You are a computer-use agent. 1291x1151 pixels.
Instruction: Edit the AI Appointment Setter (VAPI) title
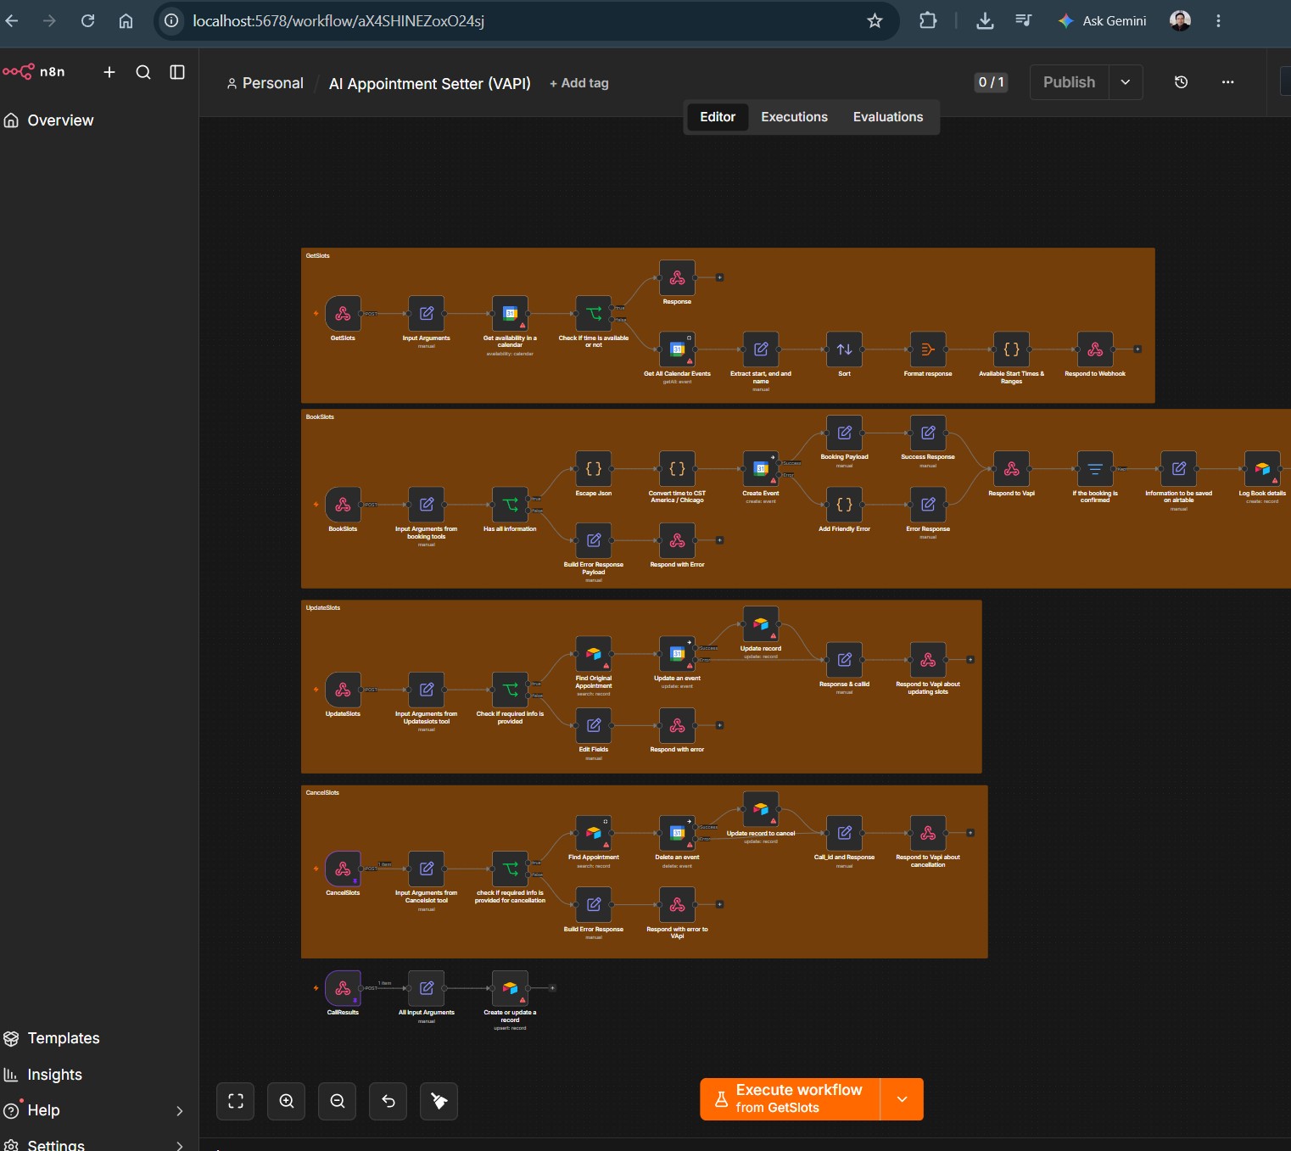coord(430,83)
